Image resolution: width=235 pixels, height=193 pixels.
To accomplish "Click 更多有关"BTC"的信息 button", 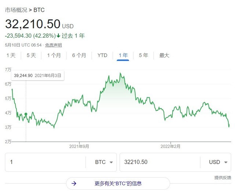I will [118, 183].
